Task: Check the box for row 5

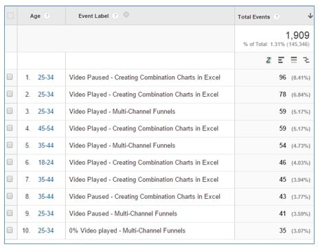Action: (10, 145)
